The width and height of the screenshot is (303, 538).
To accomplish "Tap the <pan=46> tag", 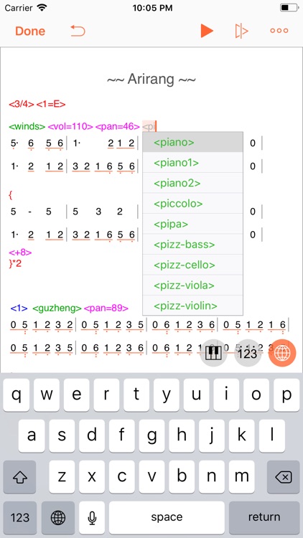I will pos(118,126).
